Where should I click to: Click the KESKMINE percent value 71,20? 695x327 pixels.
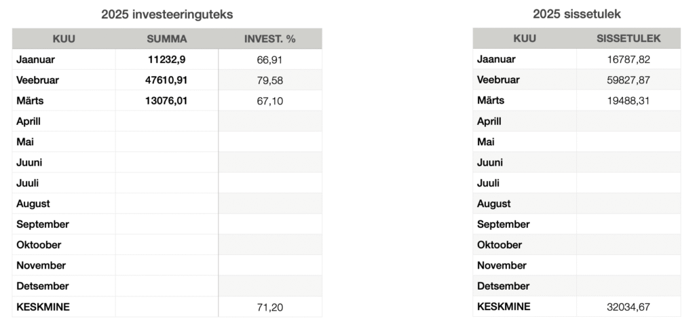pyautogui.click(x=270, y=307)
